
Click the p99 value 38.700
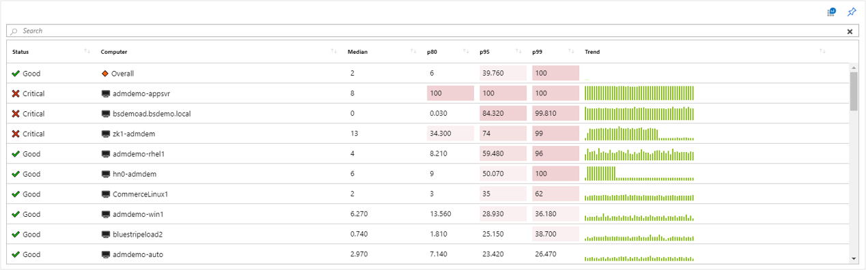546,235
